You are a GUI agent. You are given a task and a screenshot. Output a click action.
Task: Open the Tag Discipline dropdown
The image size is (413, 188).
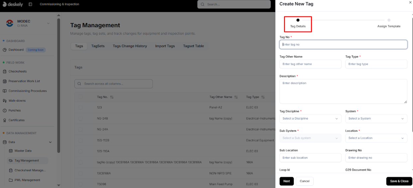tap(310, 118)
